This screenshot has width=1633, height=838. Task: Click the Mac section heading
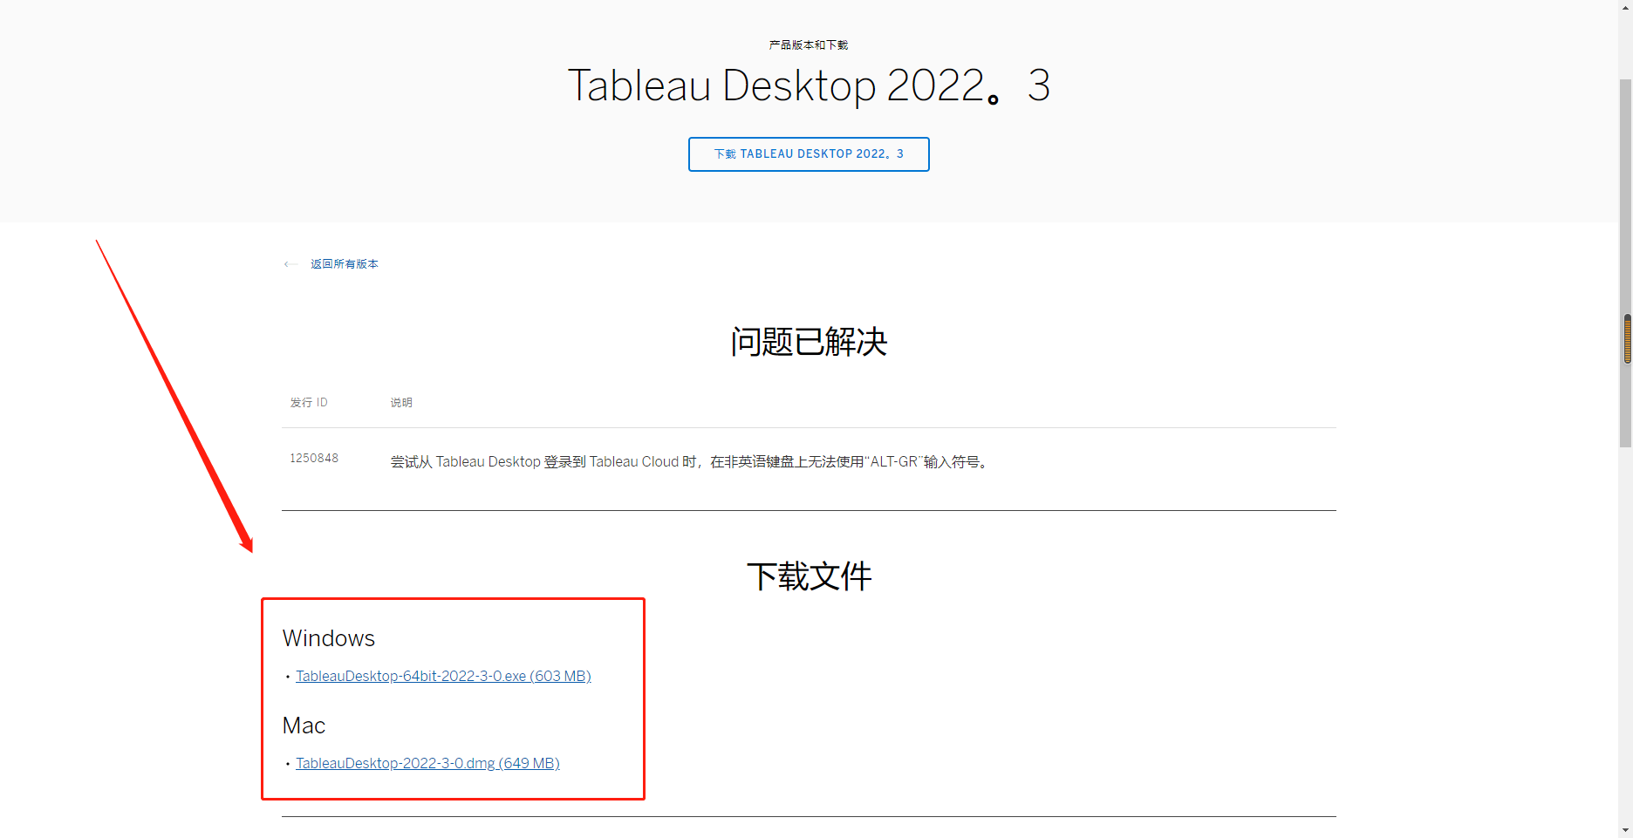304,726
